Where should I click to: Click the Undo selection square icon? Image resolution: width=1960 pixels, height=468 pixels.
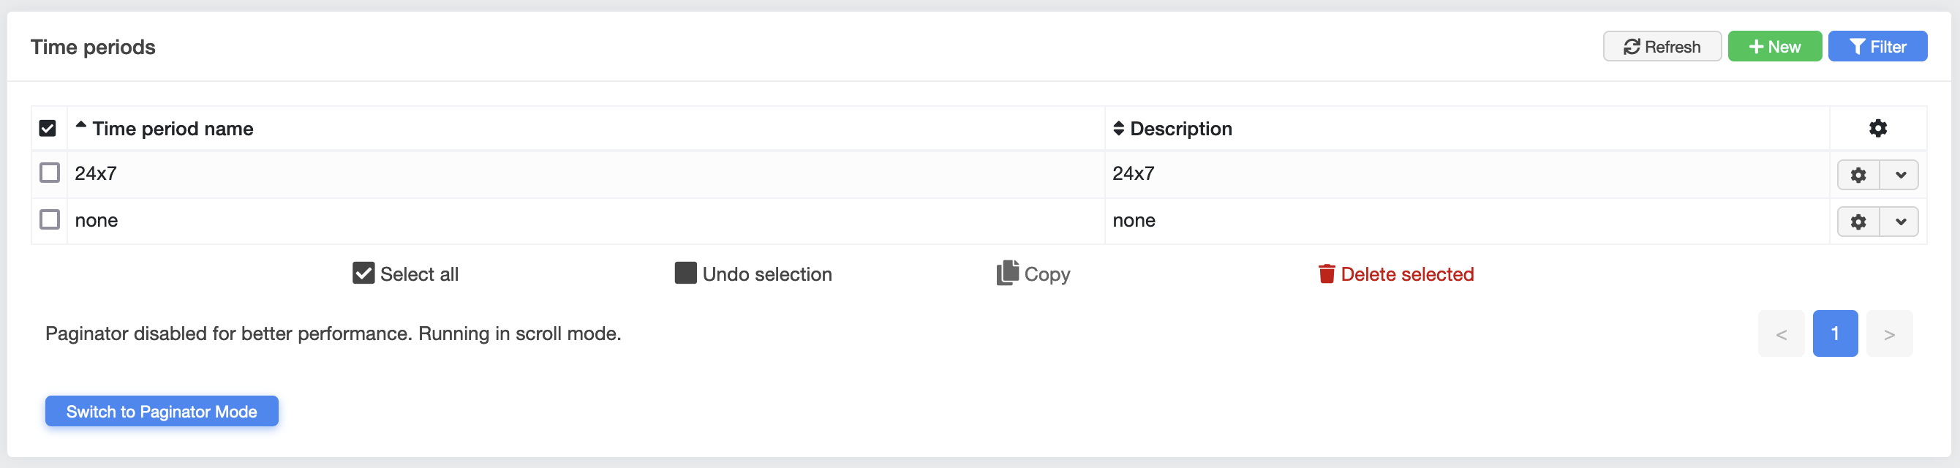click(x=685, y=273)
